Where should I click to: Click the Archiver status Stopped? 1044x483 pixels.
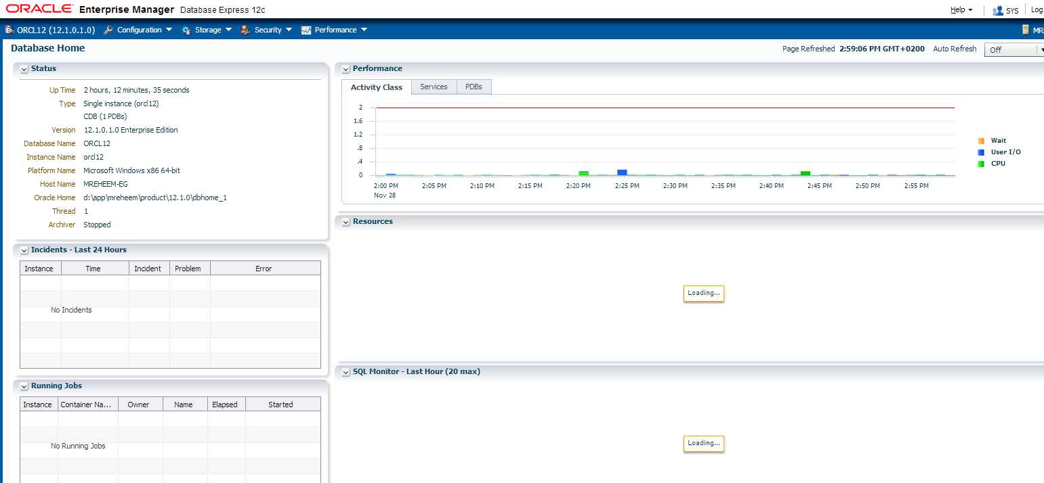click(97, 225)
